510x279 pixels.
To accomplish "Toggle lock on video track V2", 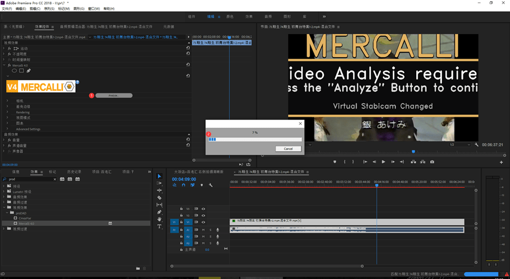I will [181, 215].
